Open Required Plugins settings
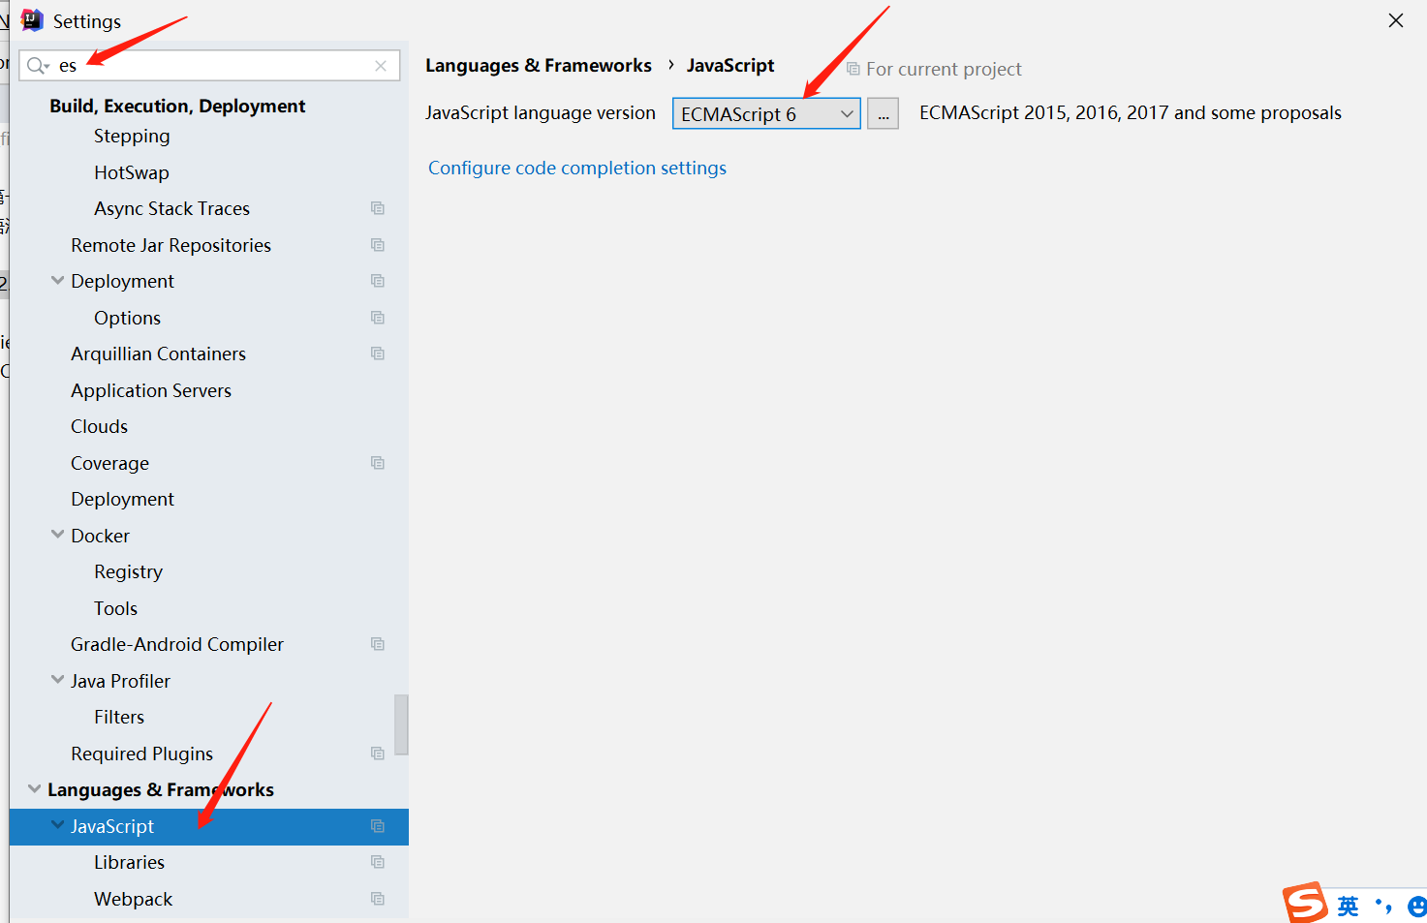This screenshot has width=1427, height=923. pos(141,754)
